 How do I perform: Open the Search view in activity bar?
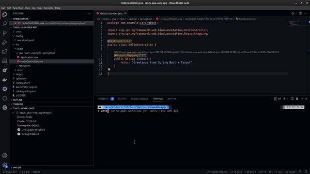tap(4, 24)
